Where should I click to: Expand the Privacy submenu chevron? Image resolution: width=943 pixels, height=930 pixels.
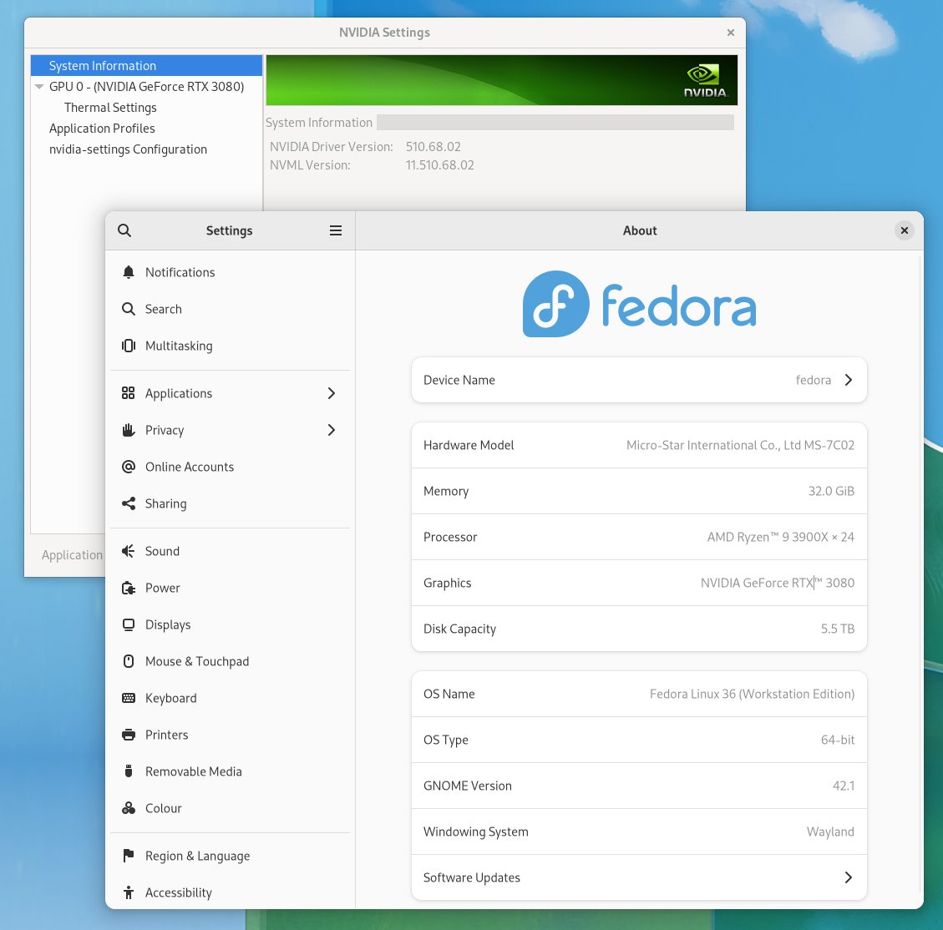[x=332, y=430]
